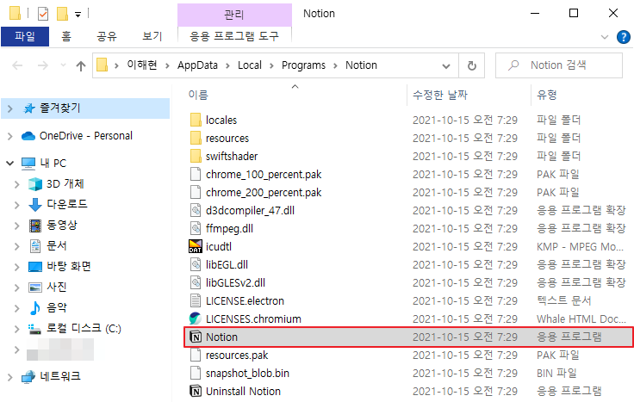
Task: Select 사진 in navigation pane
Action: [x=56, y=288]
